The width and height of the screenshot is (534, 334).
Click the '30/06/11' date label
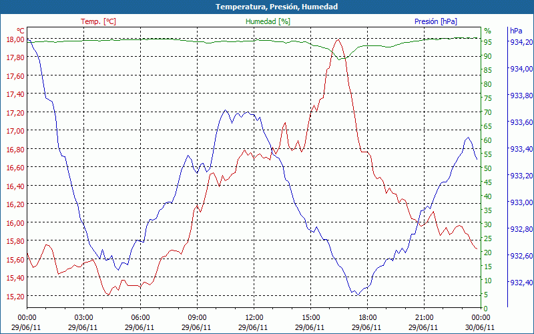[480, 327]
